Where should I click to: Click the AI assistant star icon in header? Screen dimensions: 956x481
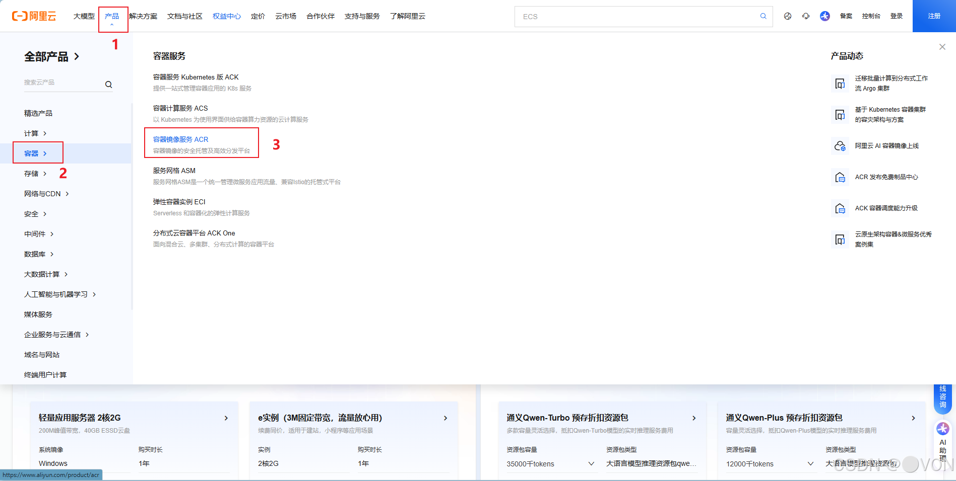point(825,16)
